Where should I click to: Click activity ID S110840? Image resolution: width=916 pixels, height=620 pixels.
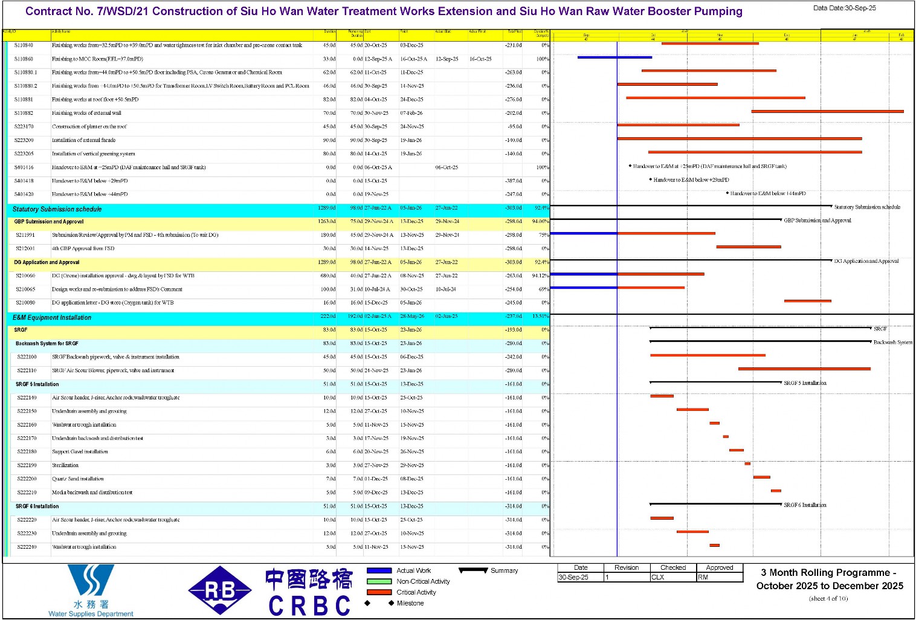[x=24, y=45]
